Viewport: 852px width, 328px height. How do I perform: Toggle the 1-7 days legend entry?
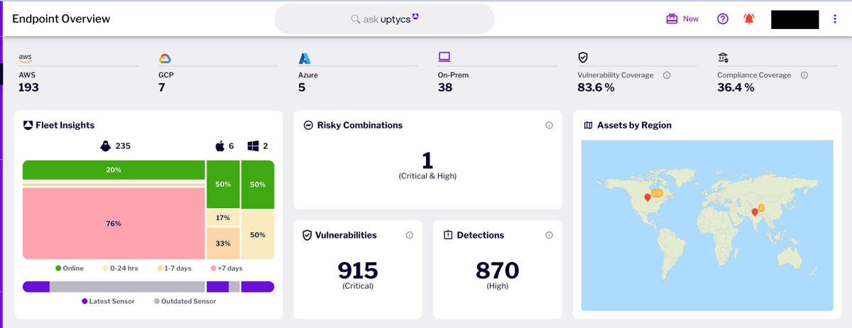175,268
